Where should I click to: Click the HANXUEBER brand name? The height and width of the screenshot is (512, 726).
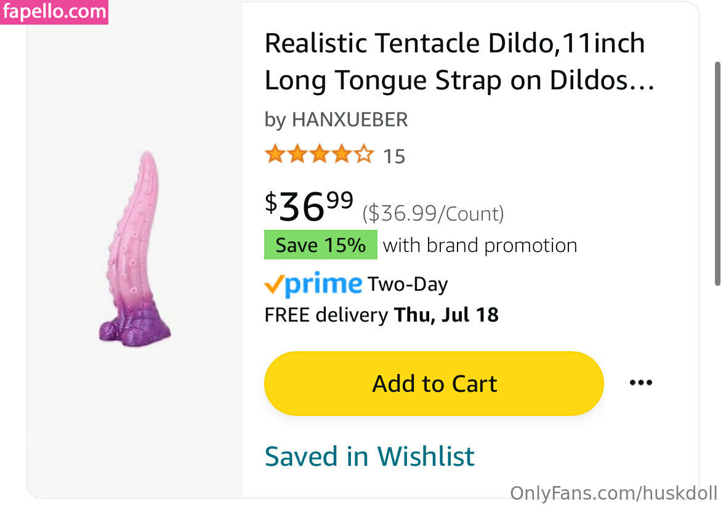click(350, 120)
